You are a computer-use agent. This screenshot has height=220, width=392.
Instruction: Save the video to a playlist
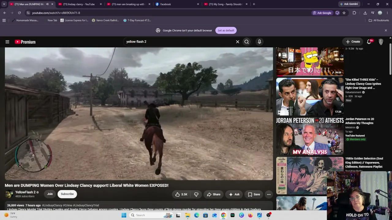click(254, 194)
